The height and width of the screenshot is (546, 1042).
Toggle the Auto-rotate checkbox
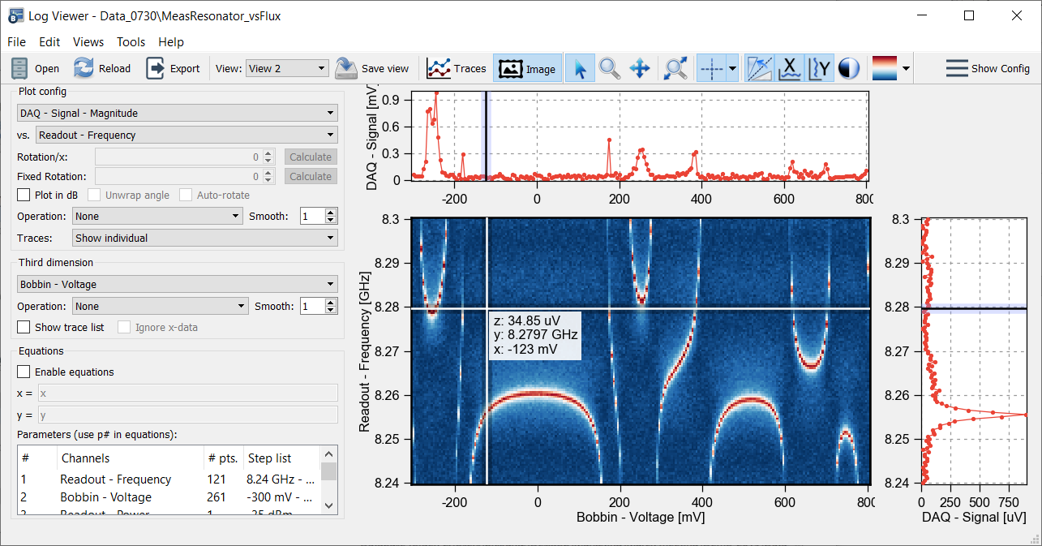(186, 195)
